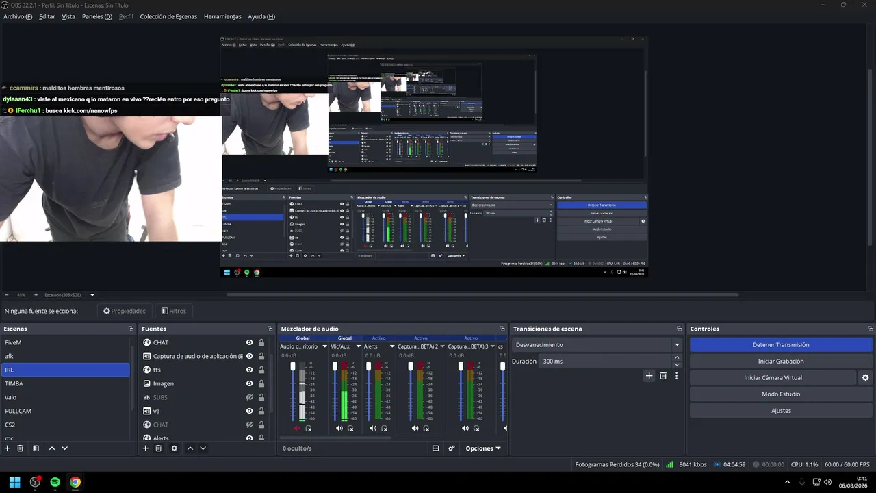Screen dimensions: 876x493
Task: Open the Colección de Escenas menu
Action: tap(168, 16)
